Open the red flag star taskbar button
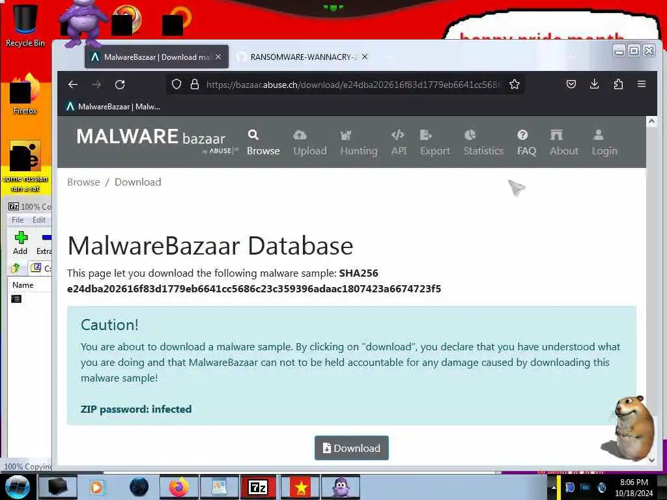 [301, 487]
